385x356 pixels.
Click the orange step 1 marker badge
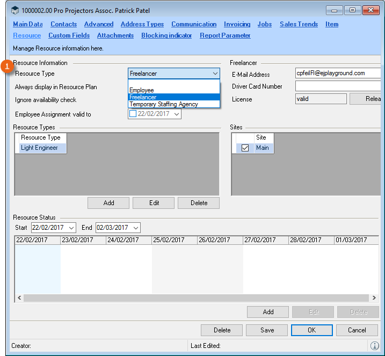(x=8, y=67)
